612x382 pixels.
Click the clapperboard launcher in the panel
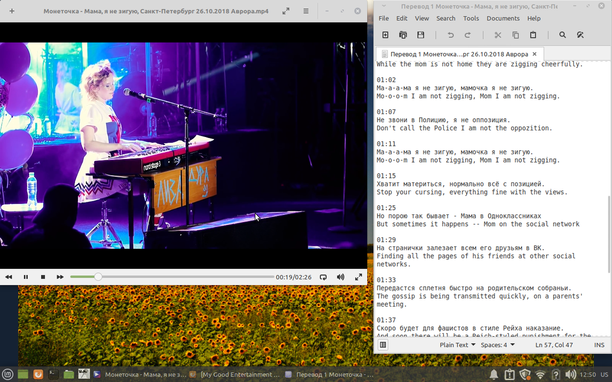click(x=84, y=374)
